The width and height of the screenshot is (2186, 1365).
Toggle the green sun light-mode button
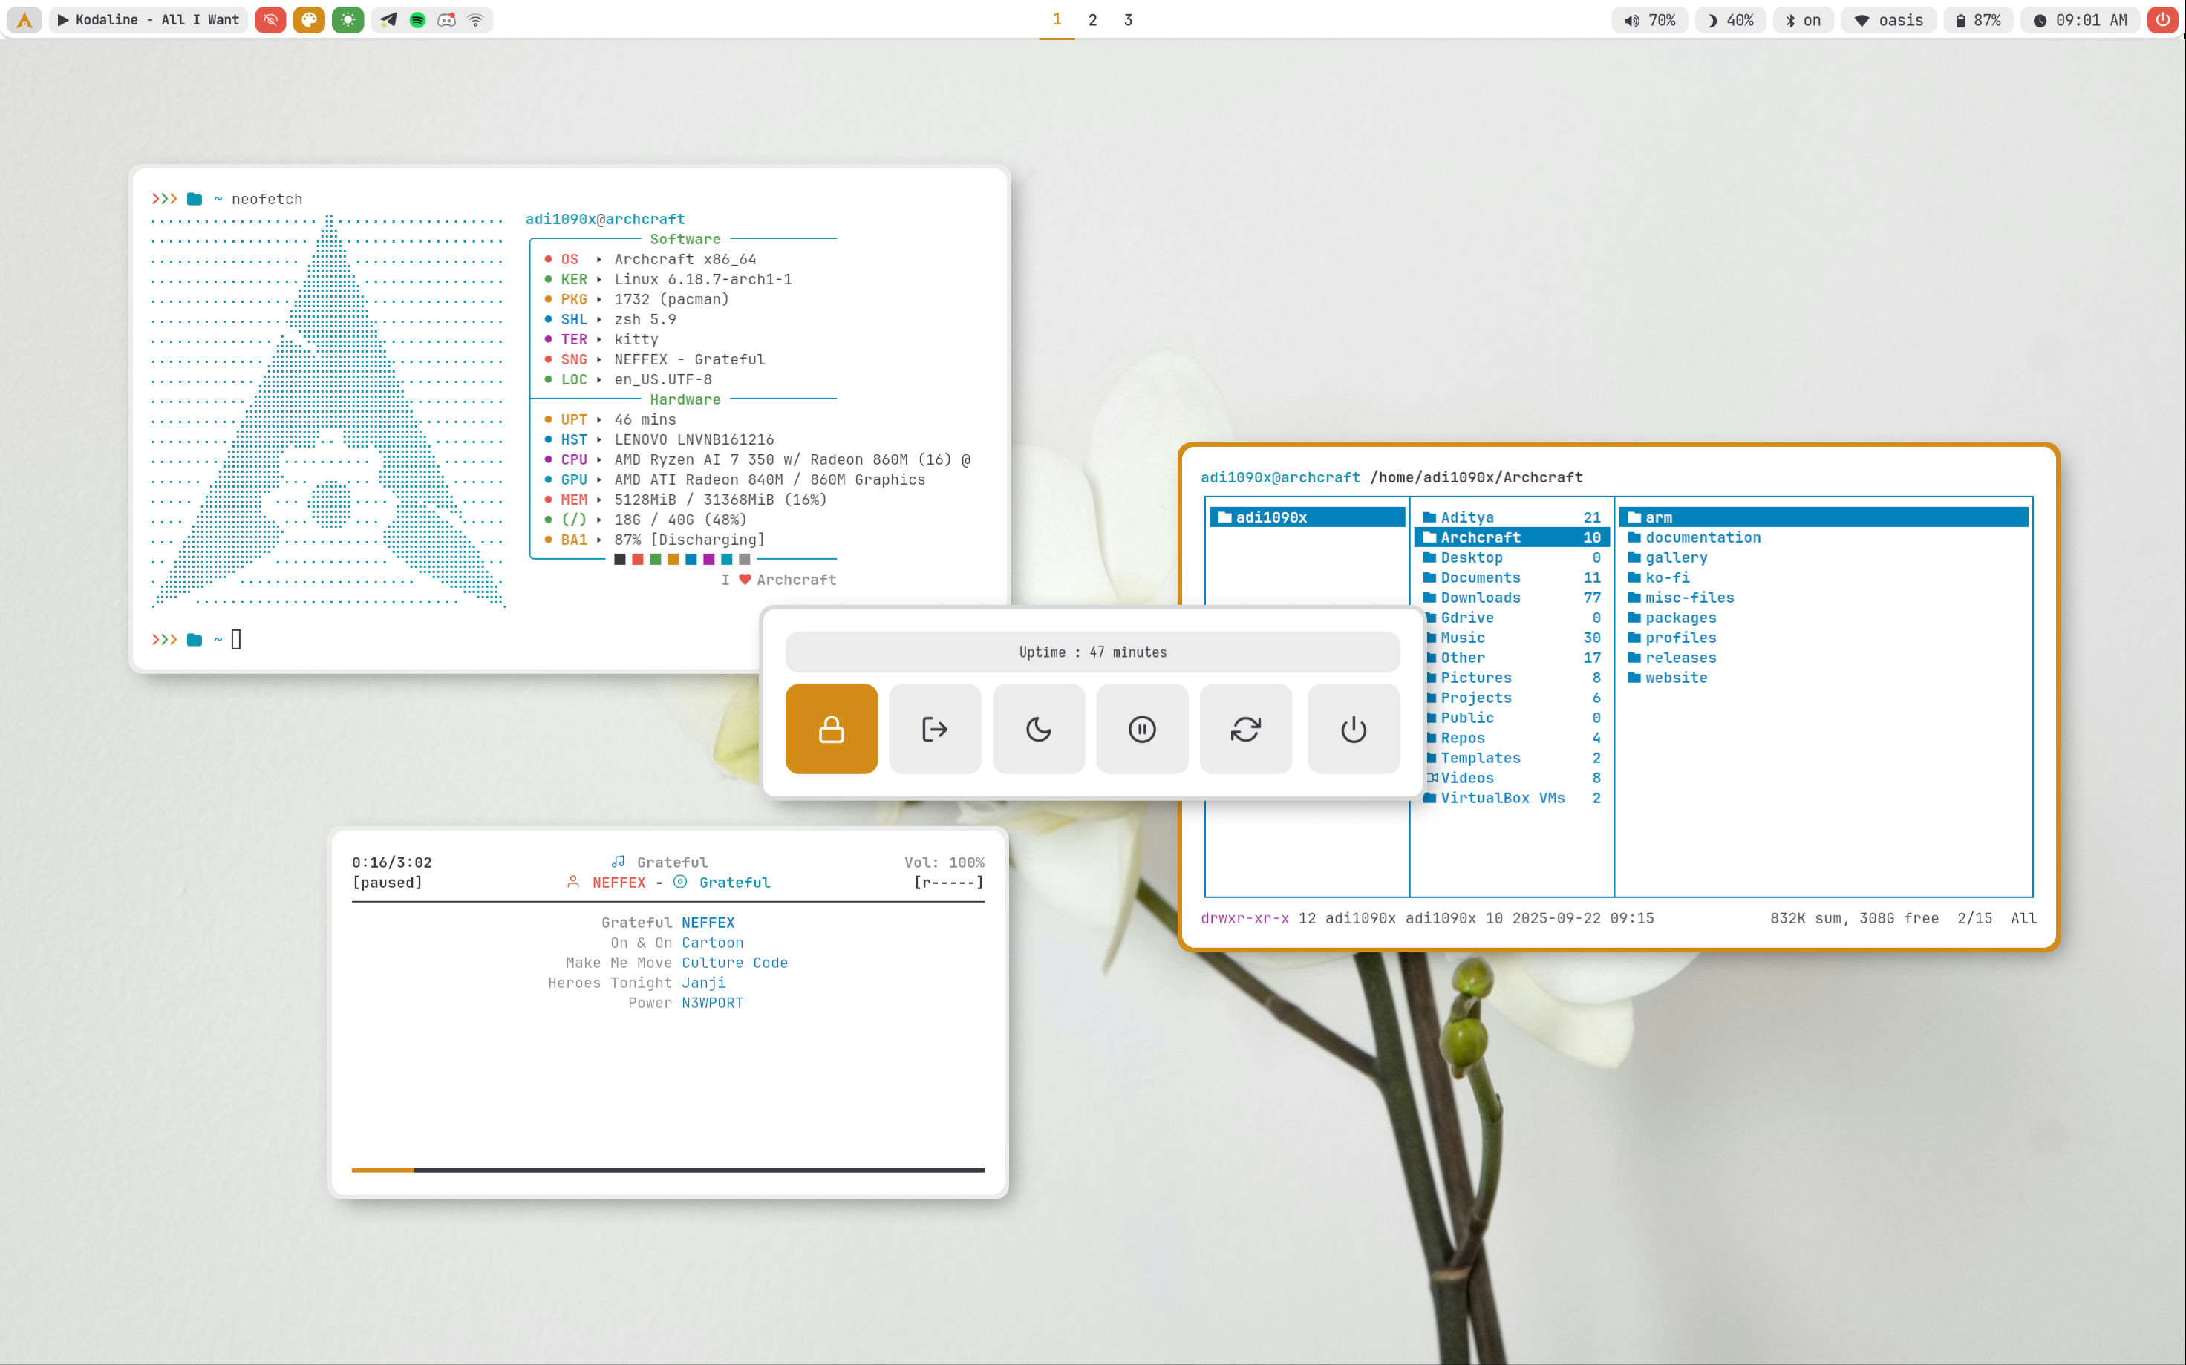coord(348,20)
